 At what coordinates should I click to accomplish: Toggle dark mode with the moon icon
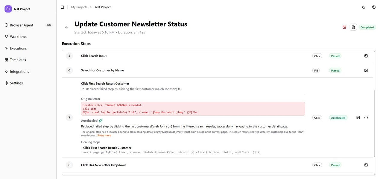(363, 7)
